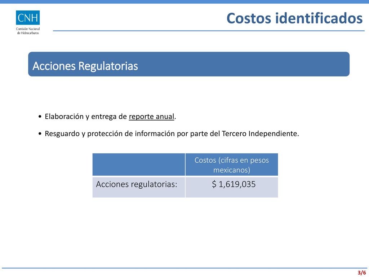
Task: Click the '3/6' page number
Action: tap(362, 273)
